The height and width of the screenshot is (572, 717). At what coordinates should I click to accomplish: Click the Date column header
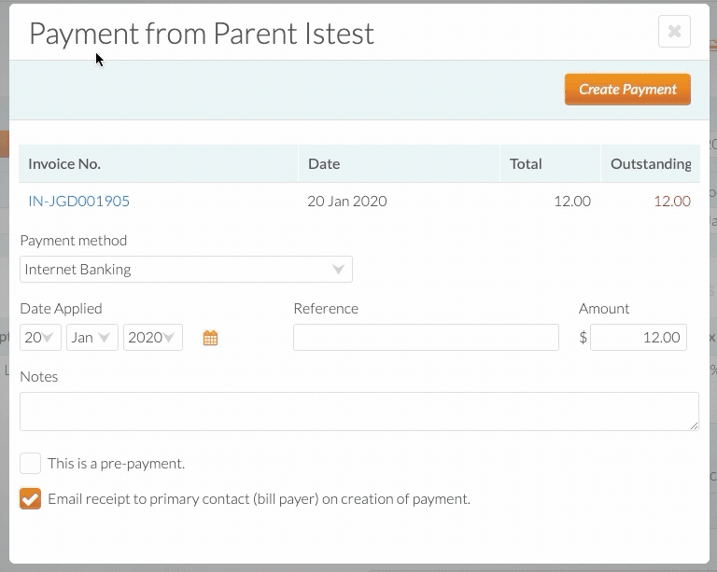click(324, 164)
